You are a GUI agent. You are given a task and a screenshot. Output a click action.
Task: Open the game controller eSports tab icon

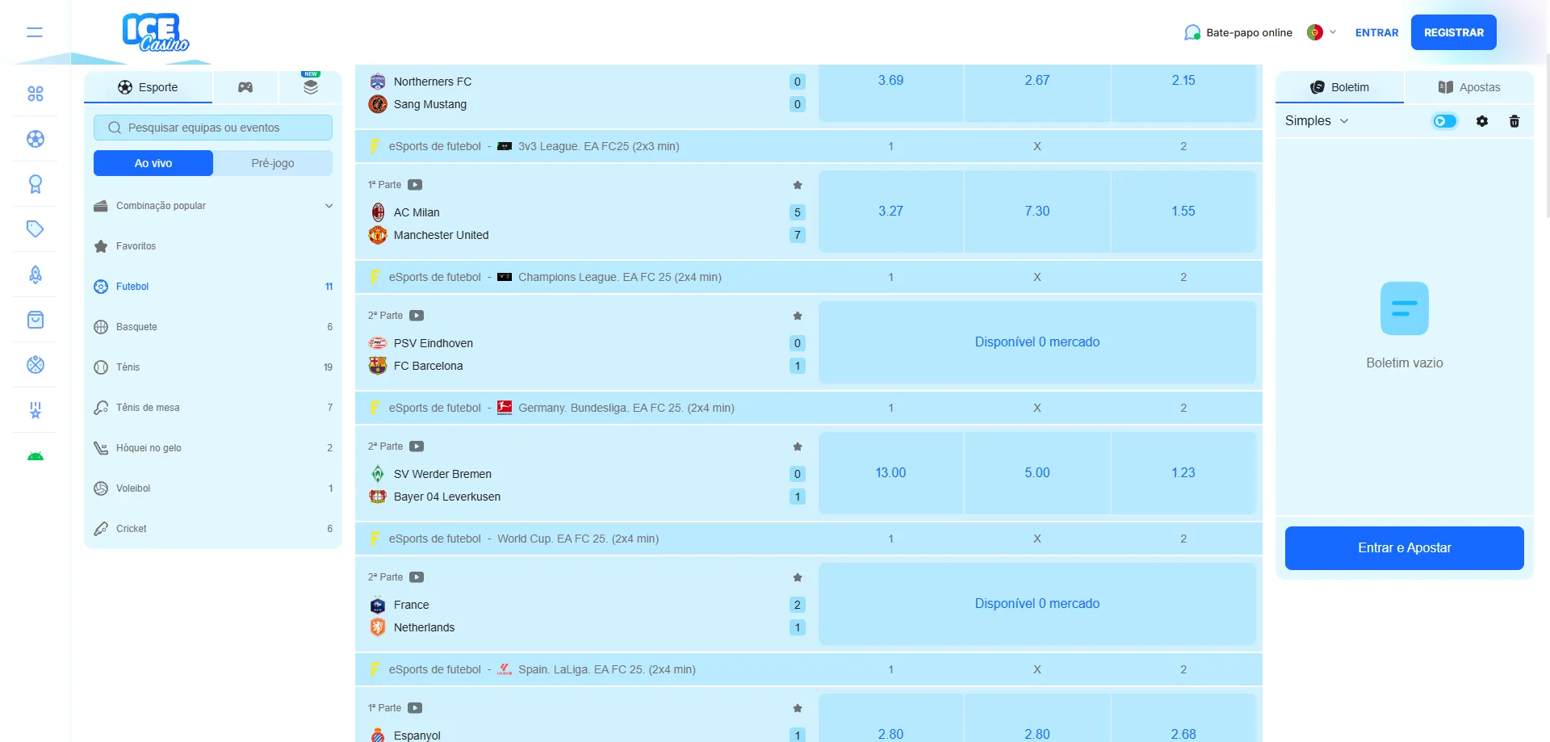click(x=245, y=87)
